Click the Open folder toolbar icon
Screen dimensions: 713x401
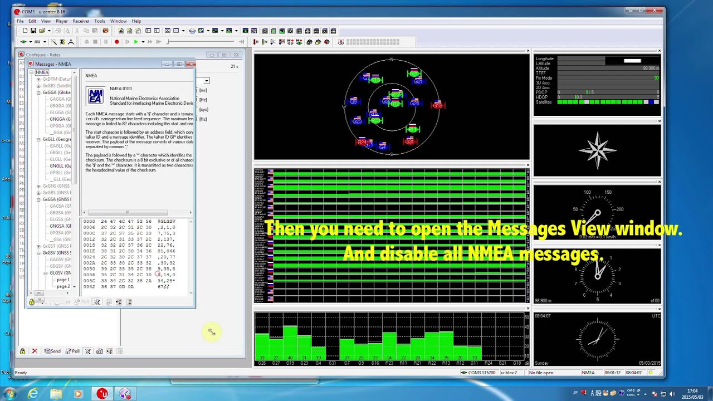tap(42, 31)
